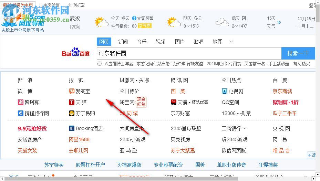
Task: Switch to the 图片 search tab
Action: [179, 42]
